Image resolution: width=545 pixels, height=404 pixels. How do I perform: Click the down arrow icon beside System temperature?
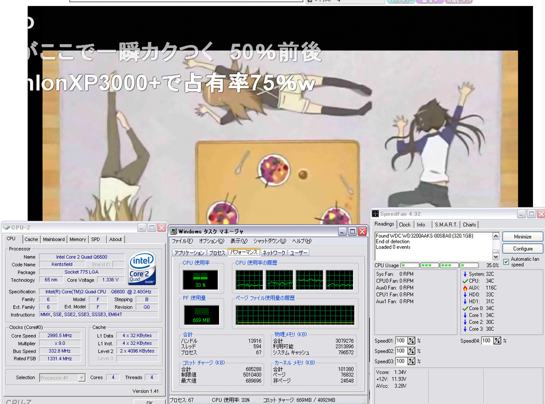tap(465, 274)
